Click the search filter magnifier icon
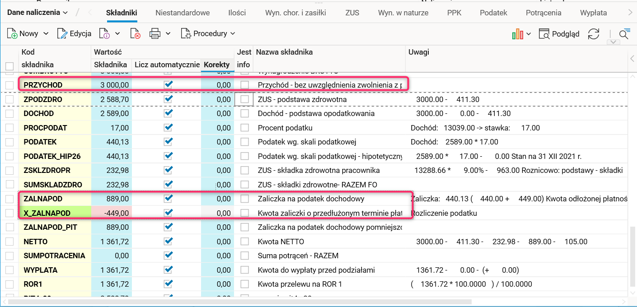The width and height of the screenshot is (637, 307). [624, 34]
